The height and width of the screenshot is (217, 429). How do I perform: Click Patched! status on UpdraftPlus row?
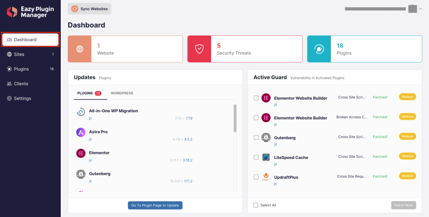pyautogui.click(x=380, y=177)
